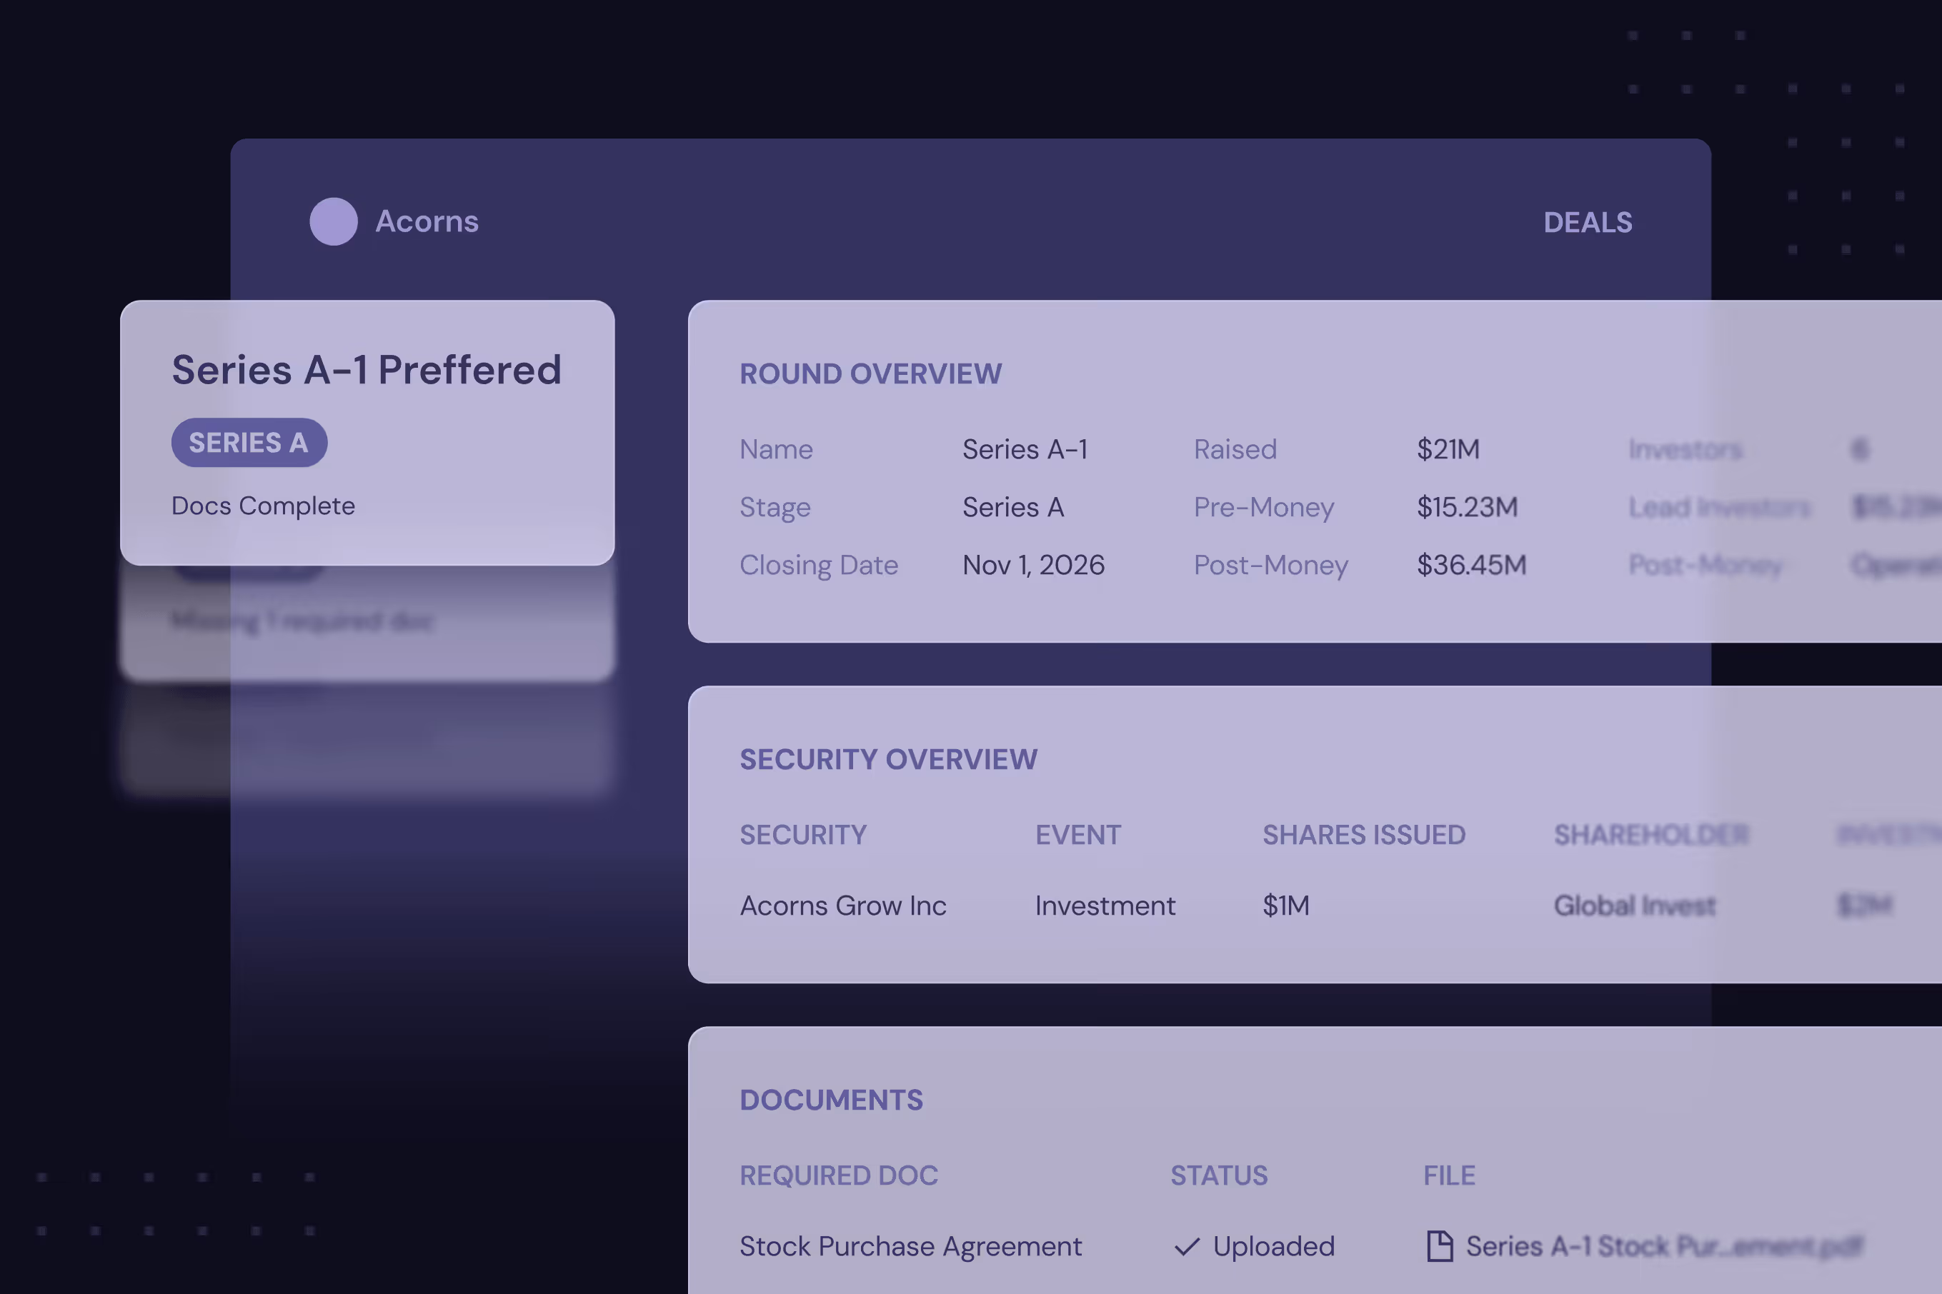Click the blurred Lead Investors label

coord(1719,507)
